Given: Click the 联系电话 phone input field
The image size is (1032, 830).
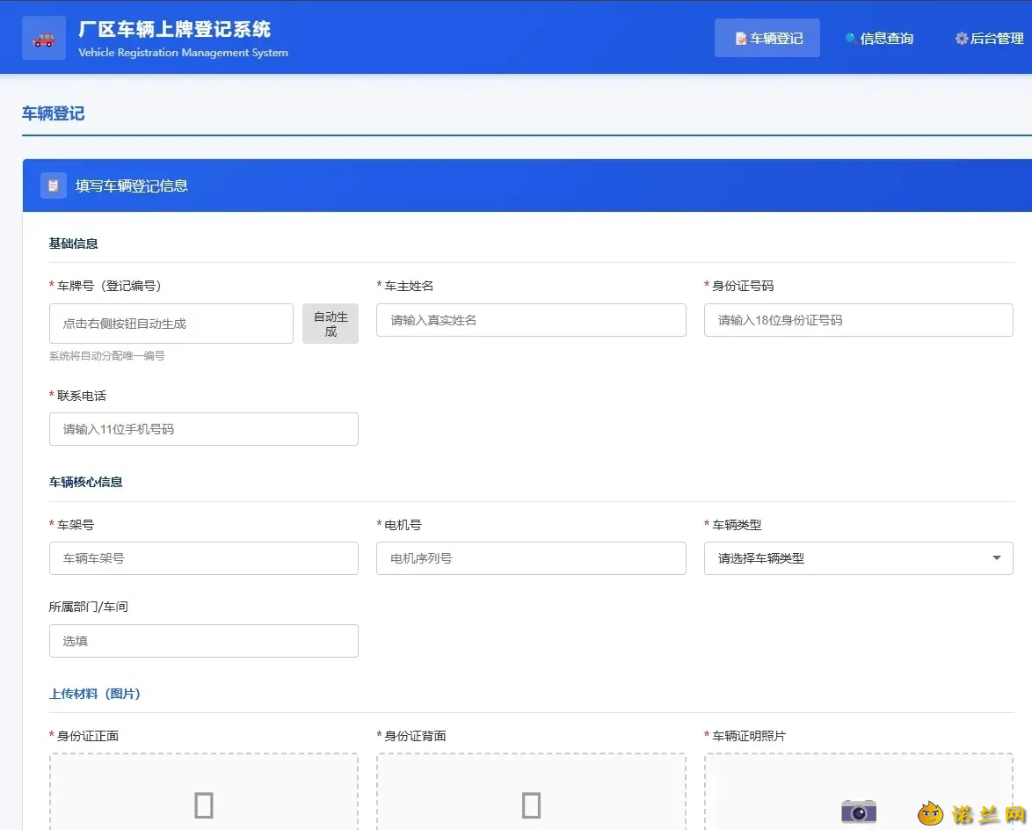Looking at the screenshot, I should [204, 429].
